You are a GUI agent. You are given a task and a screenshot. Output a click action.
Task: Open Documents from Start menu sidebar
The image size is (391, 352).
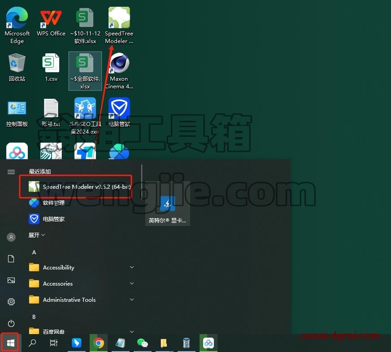click(x=11, y=259)
